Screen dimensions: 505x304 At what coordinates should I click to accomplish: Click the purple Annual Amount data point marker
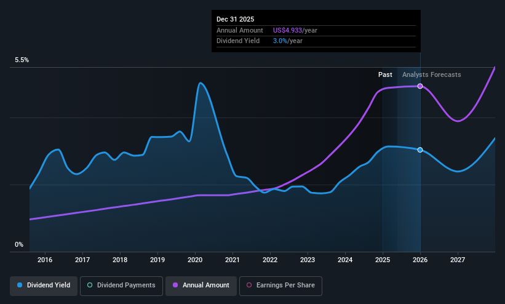click(420, 86)
